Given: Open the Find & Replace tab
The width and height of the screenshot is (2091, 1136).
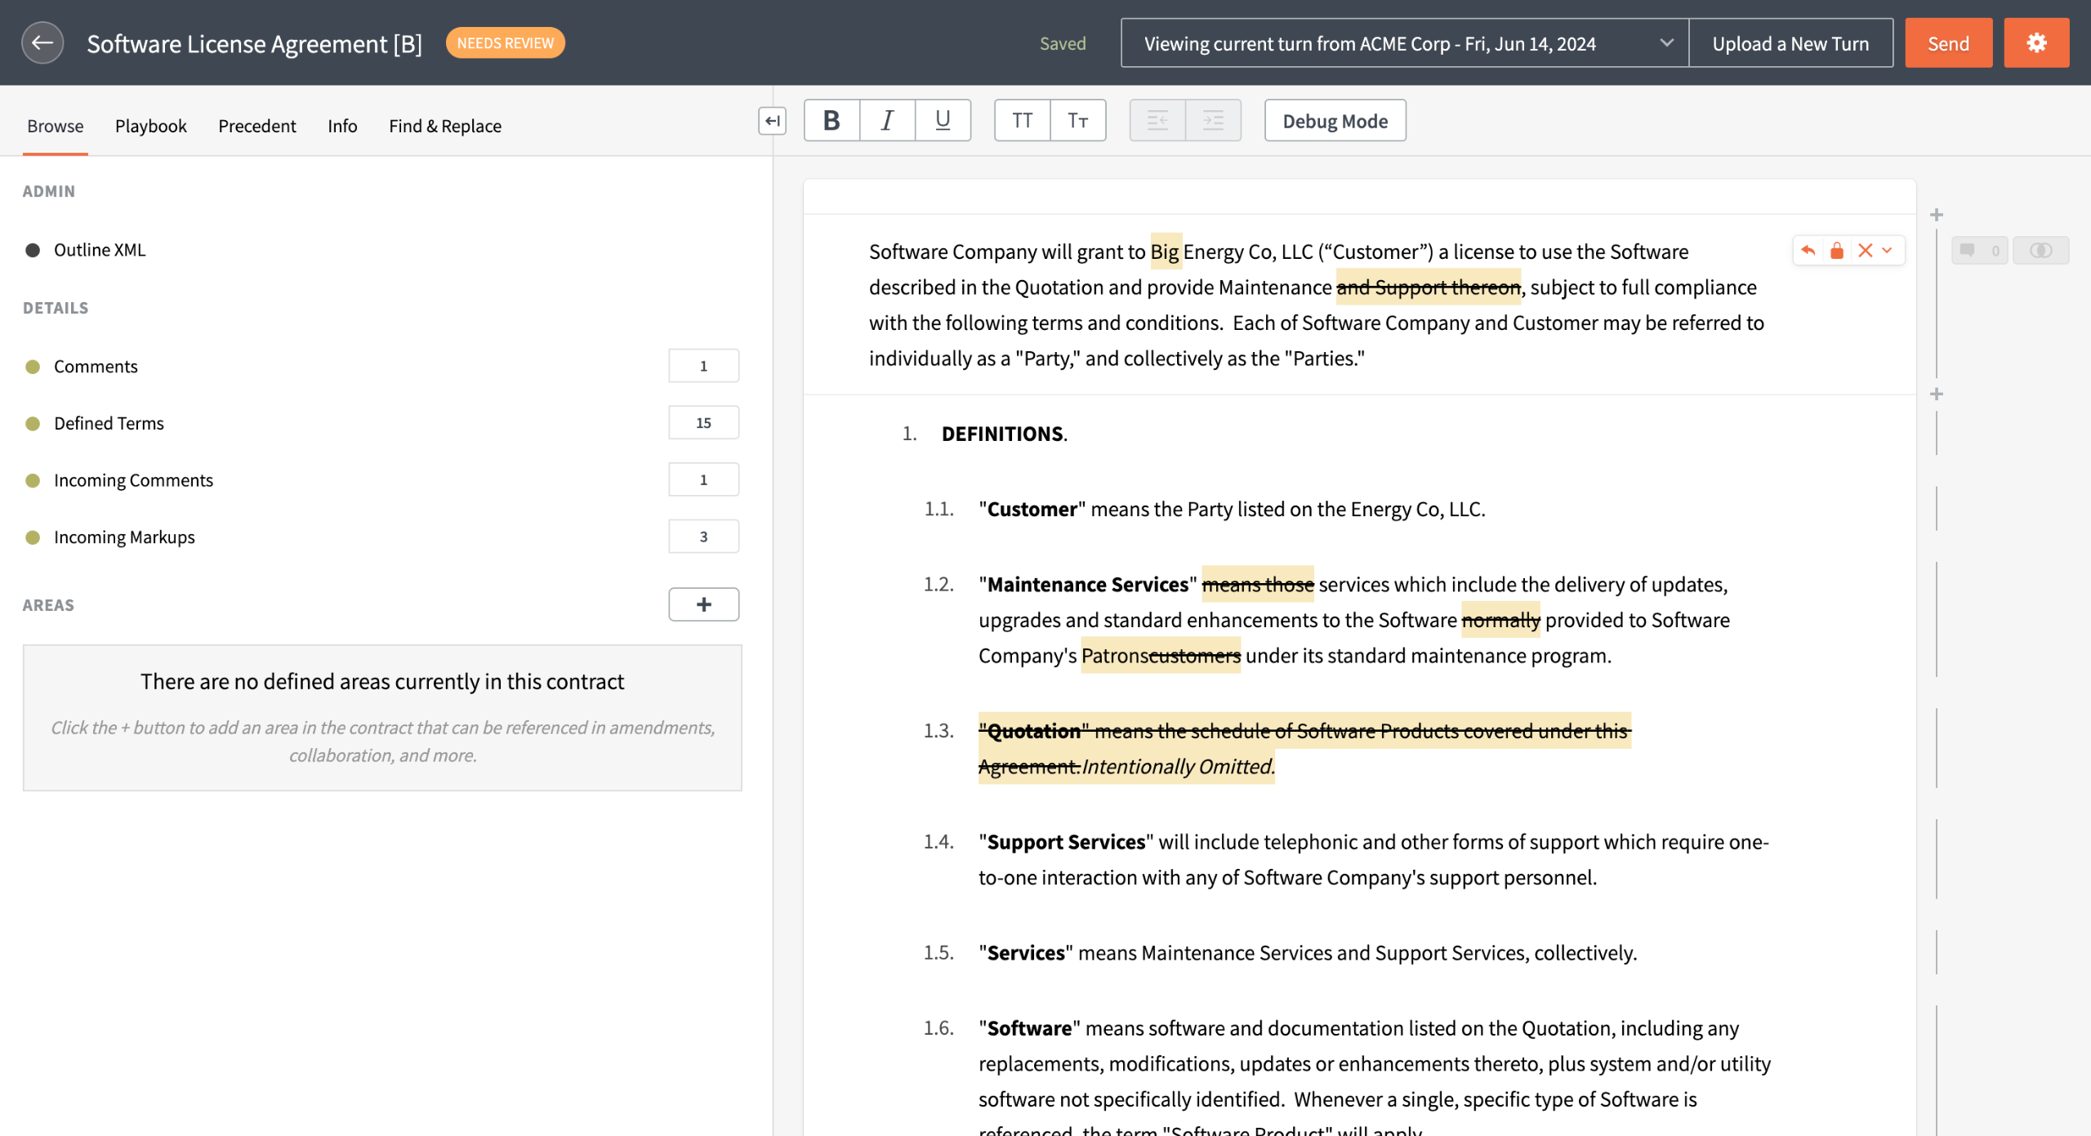Looking at the screenshot, I should (444, 126).
